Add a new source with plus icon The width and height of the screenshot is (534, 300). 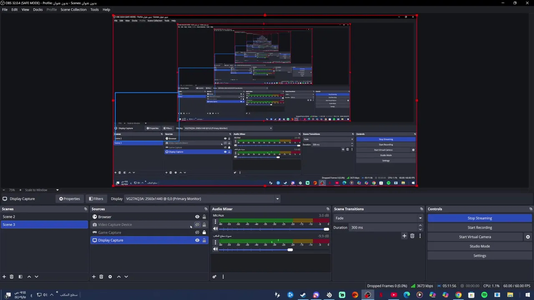point(94,277)
